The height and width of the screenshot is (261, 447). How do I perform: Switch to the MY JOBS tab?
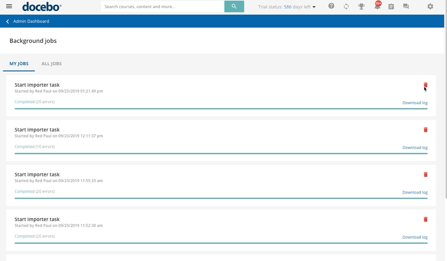pyautogui.click(x=19, y=64)
